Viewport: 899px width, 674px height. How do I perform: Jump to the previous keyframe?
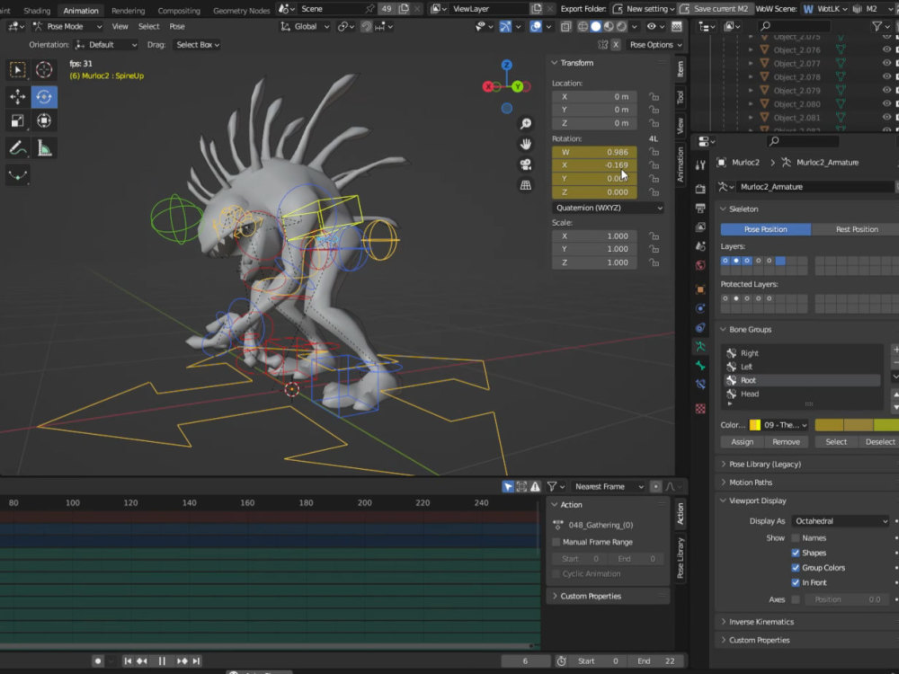tap(142, 661)
